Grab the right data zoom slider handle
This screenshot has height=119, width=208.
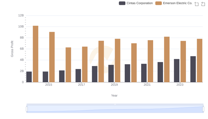click(203, 109)
